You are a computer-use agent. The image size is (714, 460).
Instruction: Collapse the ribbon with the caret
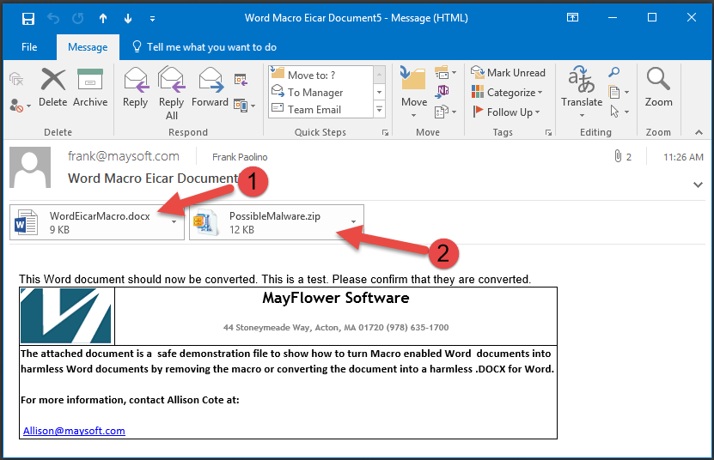click(x=699, y=132)
